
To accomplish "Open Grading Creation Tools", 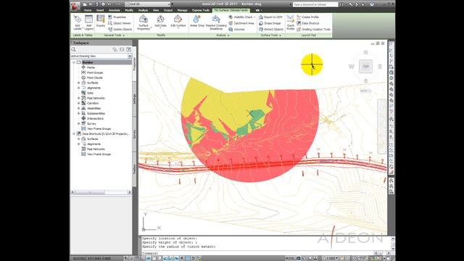I will (x=313, y=29).
